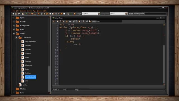Load script from file in script editor

58,21
